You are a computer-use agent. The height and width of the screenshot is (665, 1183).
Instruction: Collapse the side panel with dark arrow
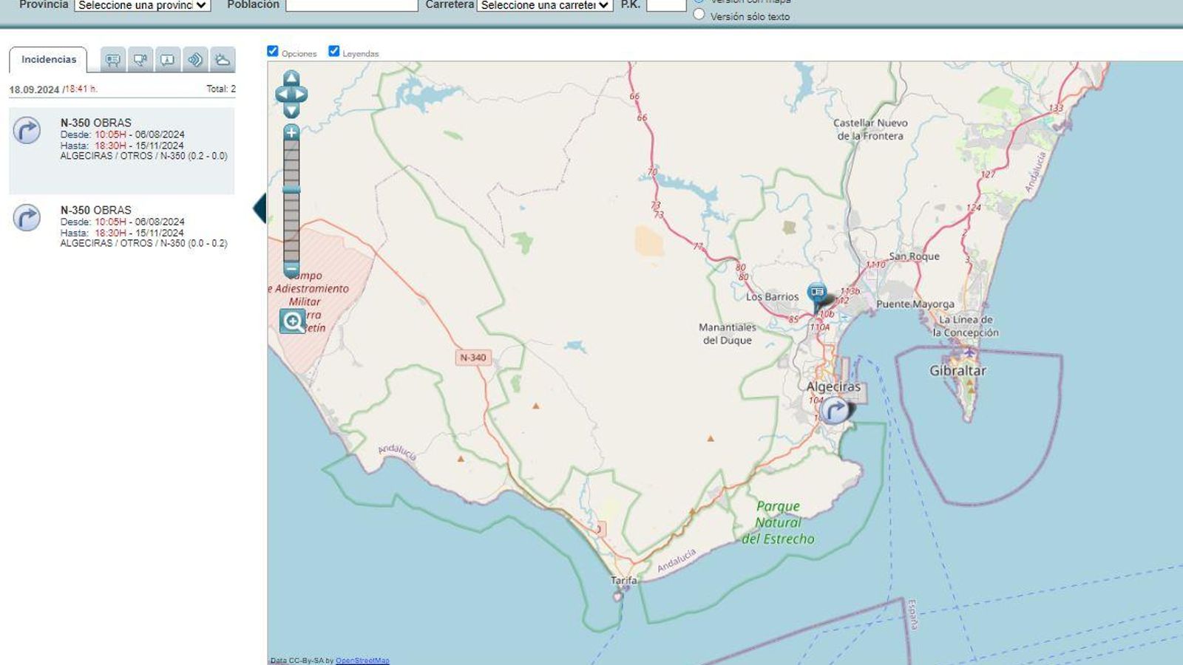[x=260, y=208]
